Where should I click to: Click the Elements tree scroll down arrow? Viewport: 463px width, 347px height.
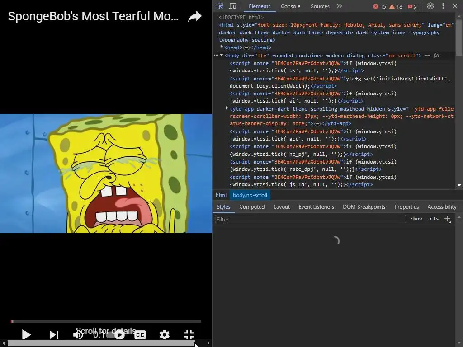click(x=459, y=185)
